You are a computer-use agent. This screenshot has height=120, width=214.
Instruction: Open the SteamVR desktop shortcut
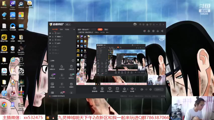[21, 5]
